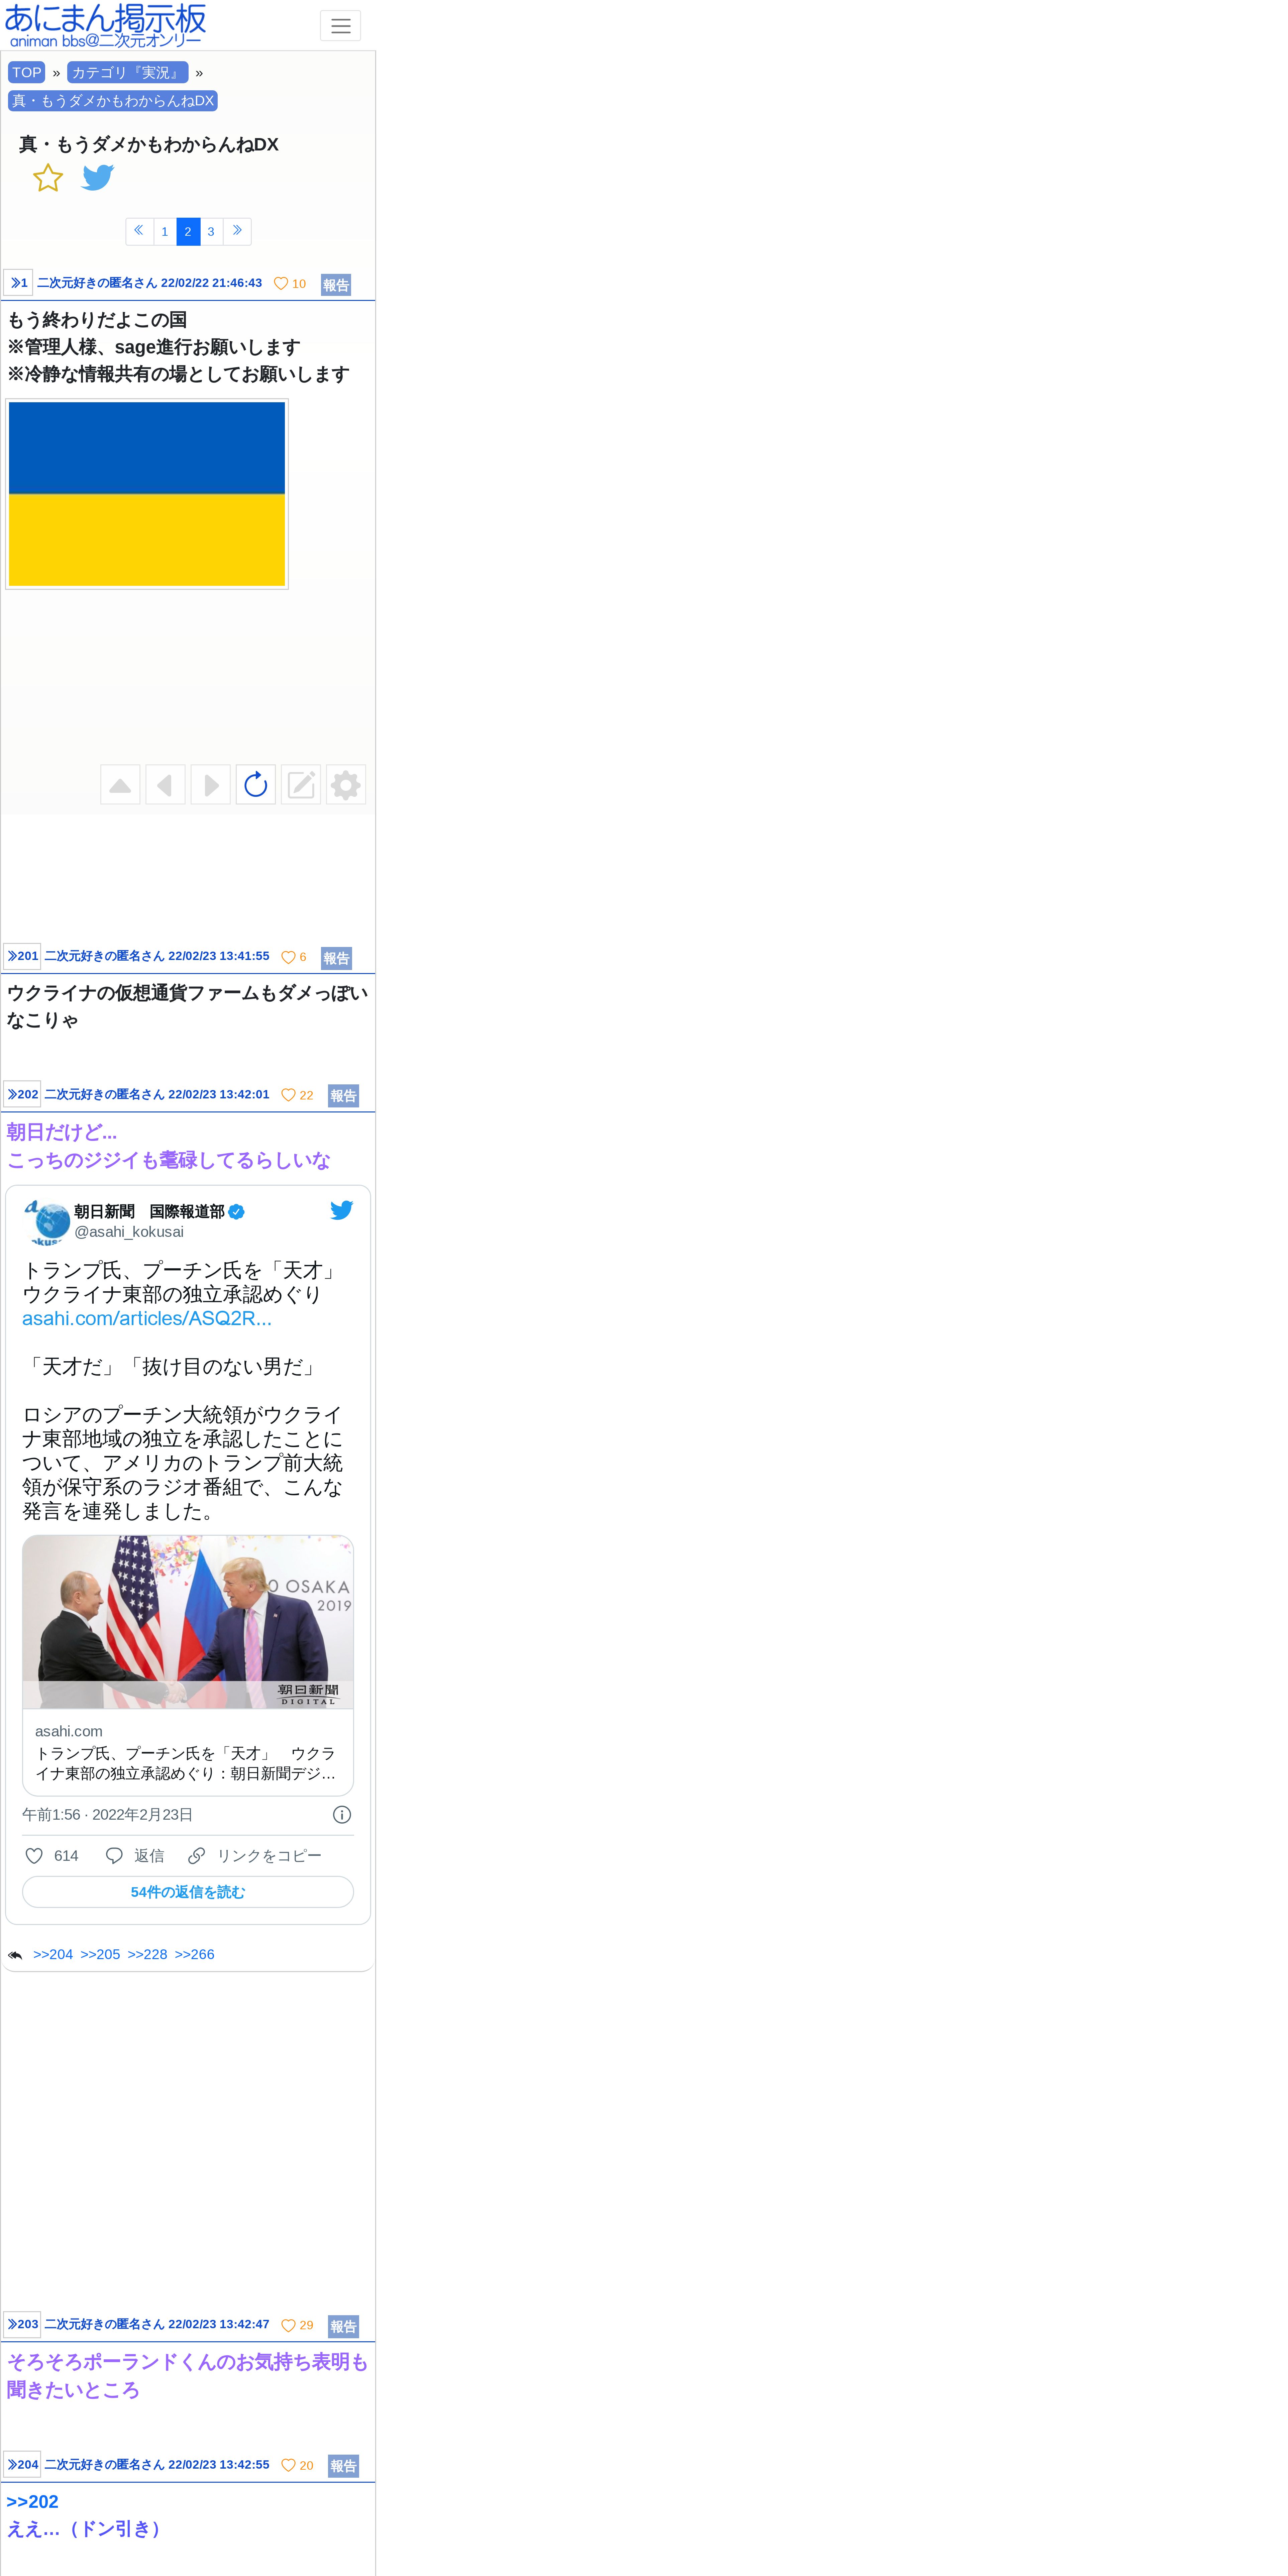Like post 1 with the heart icon
Viewport: 1288px width, 2576px height.
[281, 284]
